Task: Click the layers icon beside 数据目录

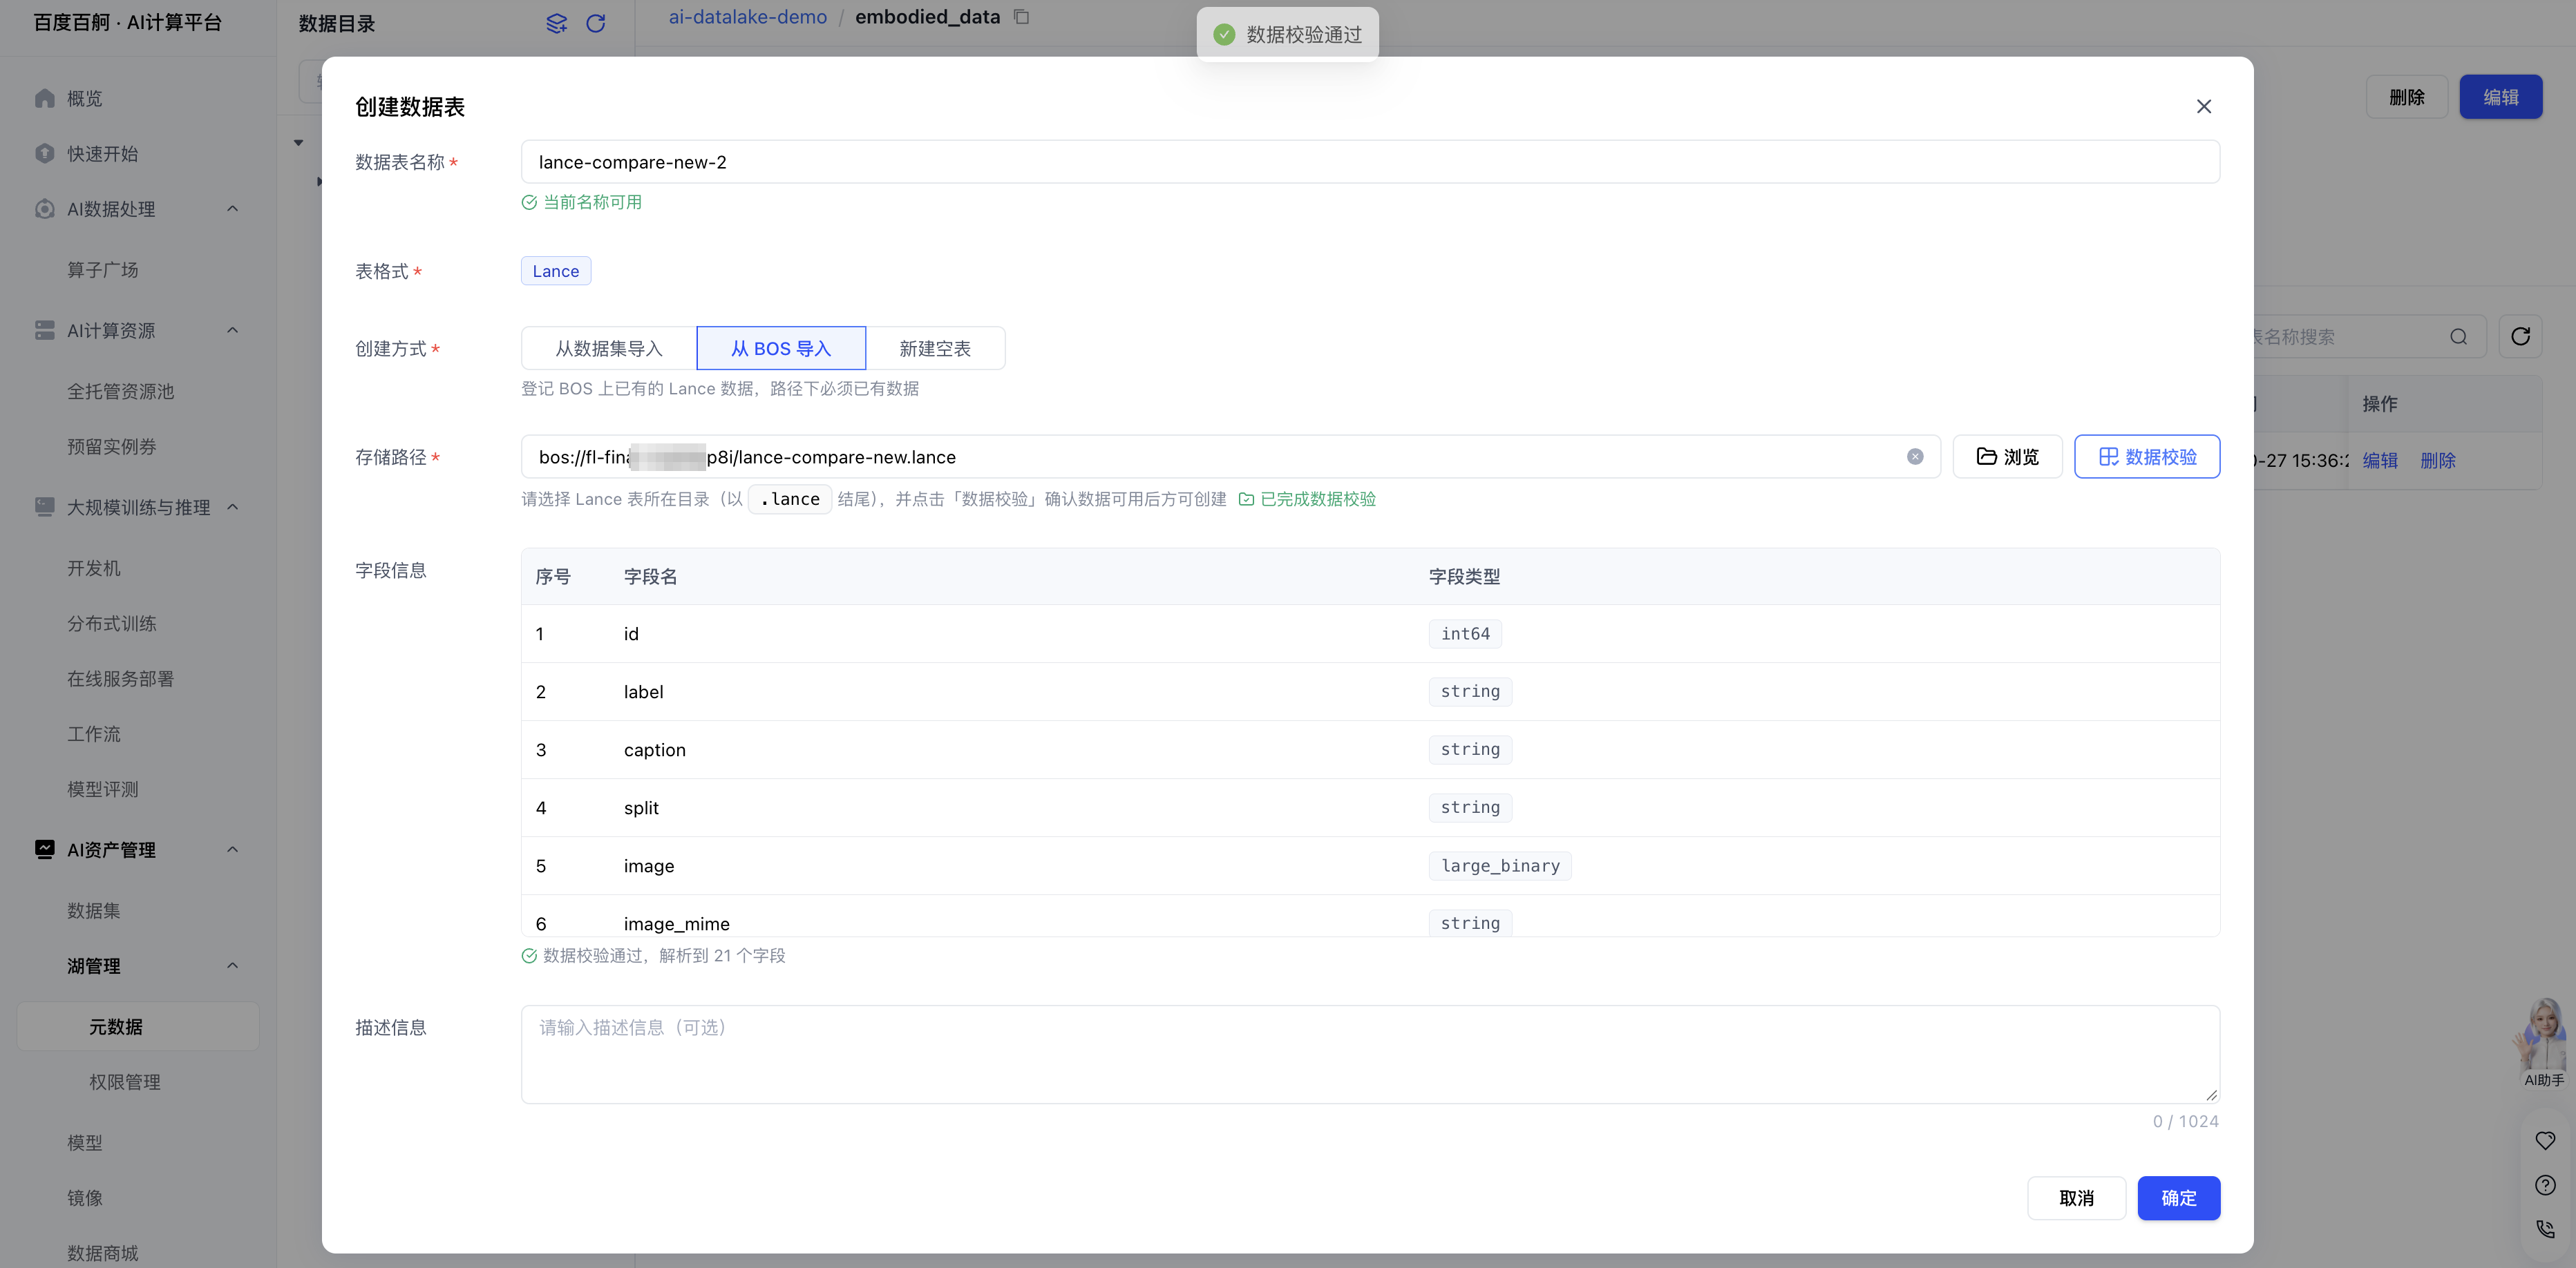Action: 556,23
